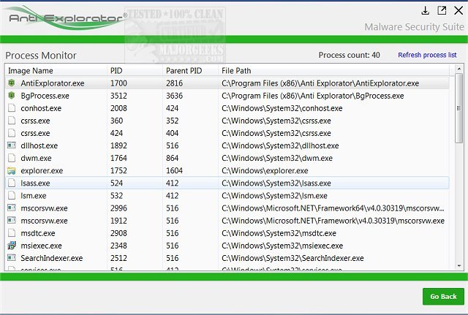Select the BgProcess.exe process name
Screen dimensions: 468x315
(45, 96)
